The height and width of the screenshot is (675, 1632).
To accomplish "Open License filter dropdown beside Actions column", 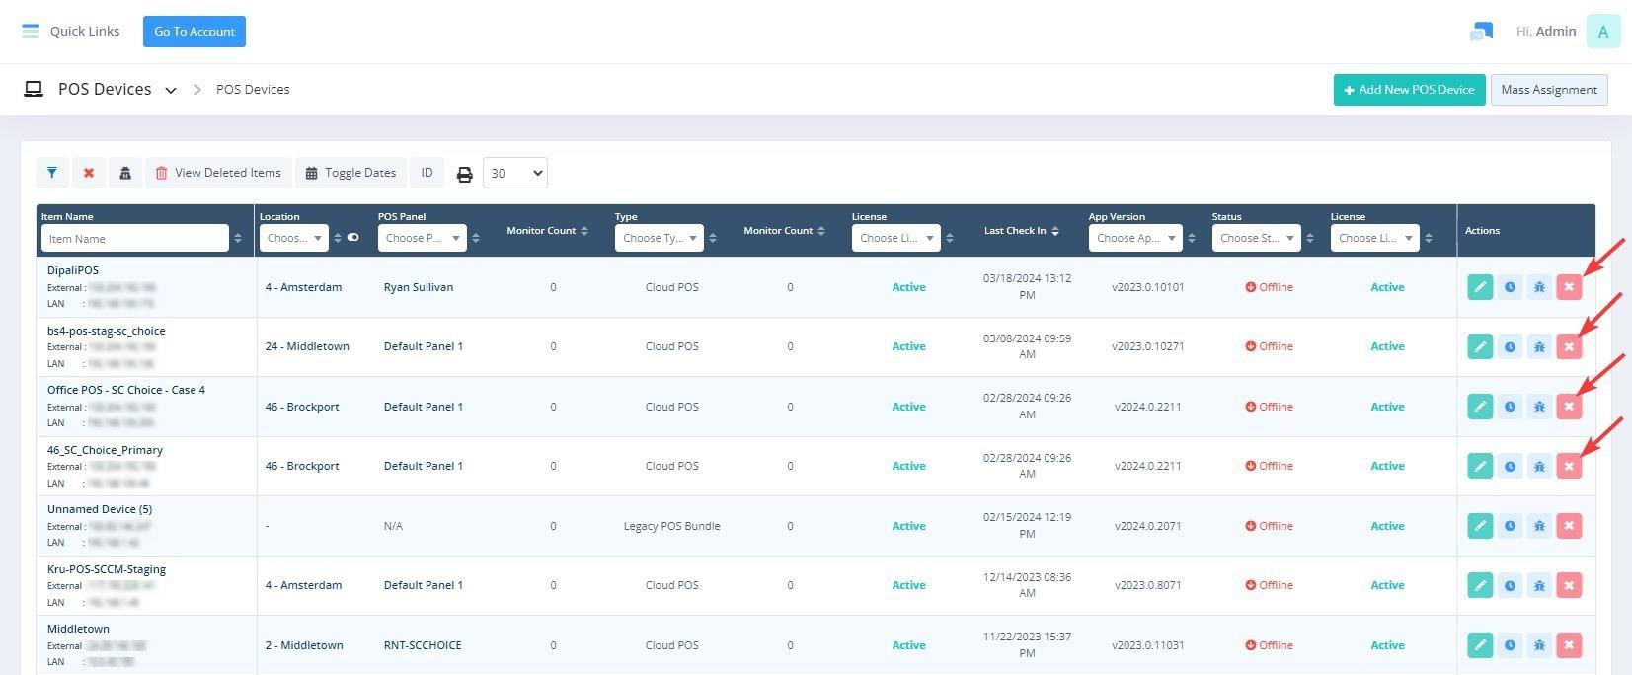I will (x=1374, y=238).
